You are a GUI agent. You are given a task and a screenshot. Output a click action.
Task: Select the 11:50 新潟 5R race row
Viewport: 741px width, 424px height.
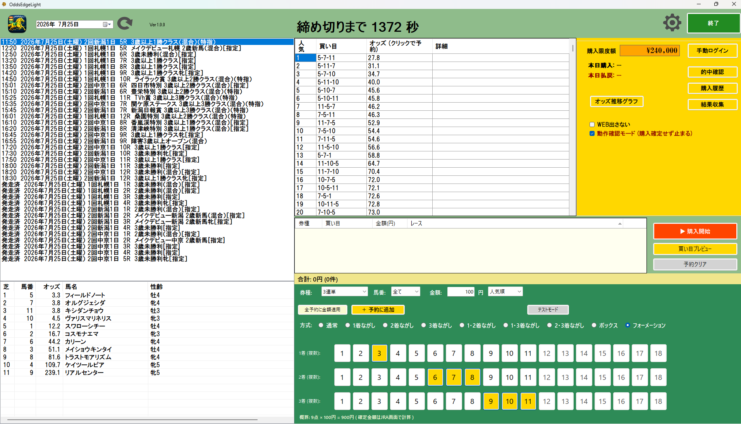click(x=147, y=42)
